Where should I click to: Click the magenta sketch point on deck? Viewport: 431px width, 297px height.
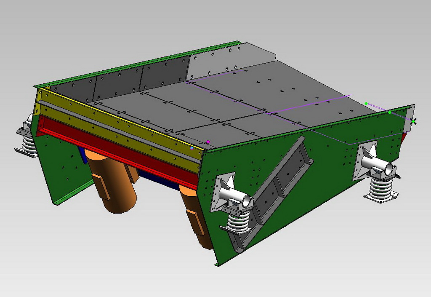click(208, 142)
